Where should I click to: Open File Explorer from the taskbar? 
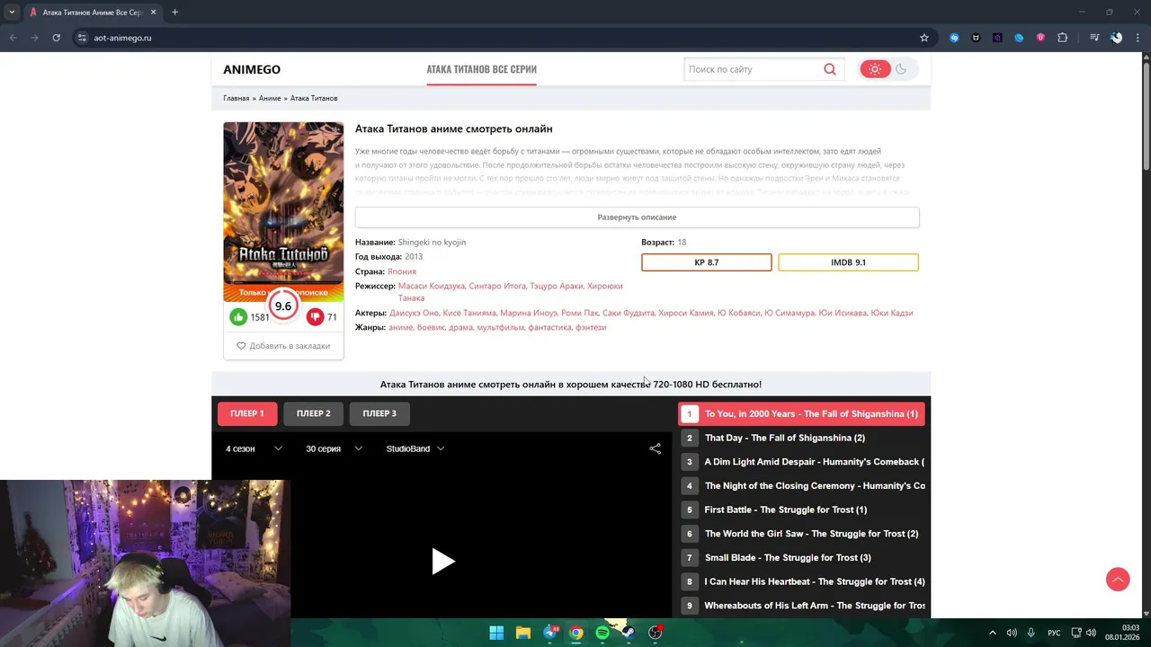(522, 633)
